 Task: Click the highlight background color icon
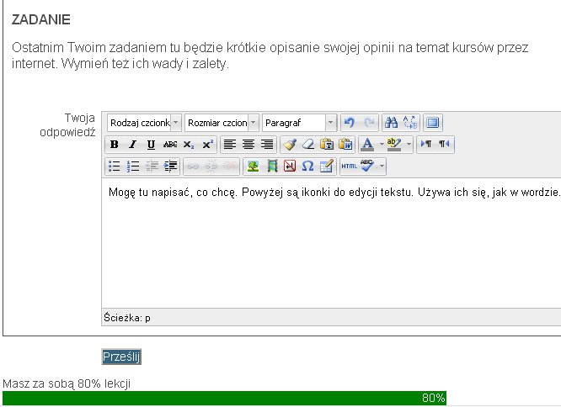point(394,145)
